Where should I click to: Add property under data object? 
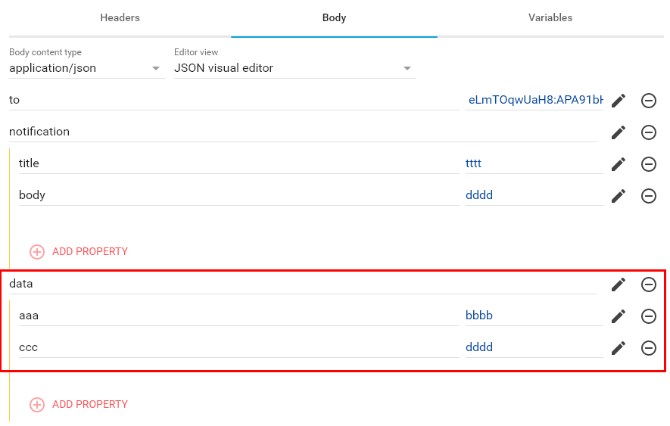[x=79, y=404]
